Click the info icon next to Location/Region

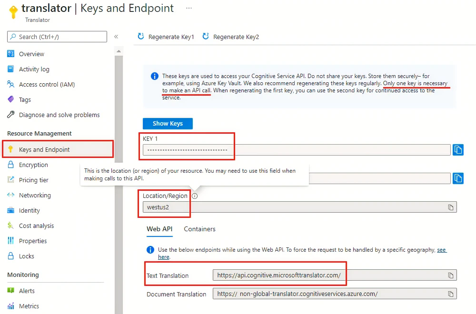click(x=195, y=196)
